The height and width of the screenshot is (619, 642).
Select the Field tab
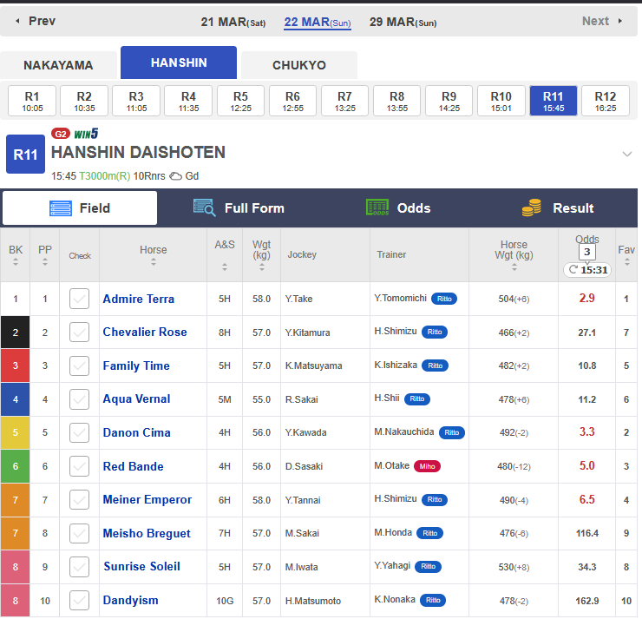click(80, 208)
